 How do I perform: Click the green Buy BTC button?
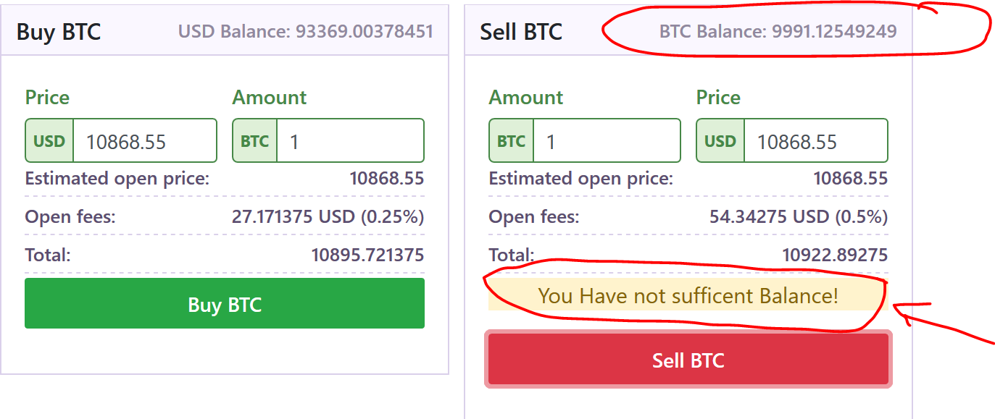(x=225, y=304)
